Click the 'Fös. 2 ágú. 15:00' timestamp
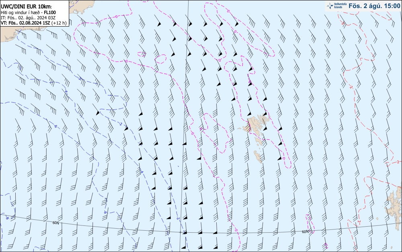402x252 pixels. click(374, 6)
